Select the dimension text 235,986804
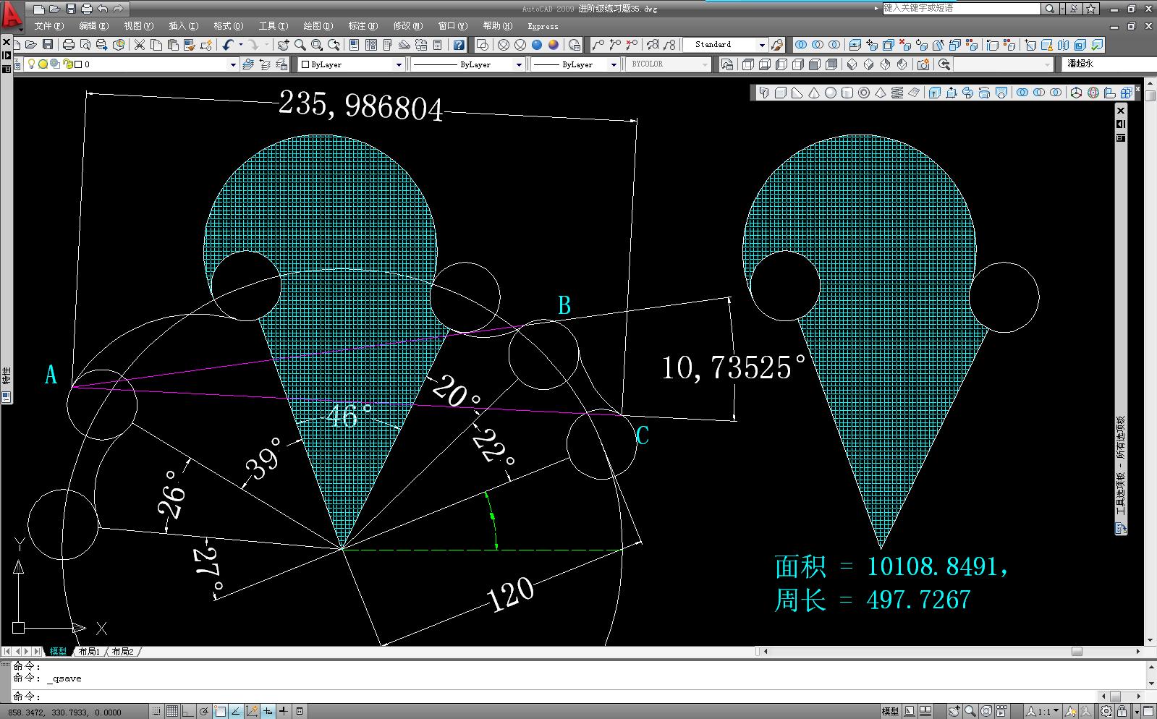 [360, 106]
